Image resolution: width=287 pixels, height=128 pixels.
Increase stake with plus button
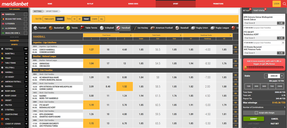pos(282,76)
